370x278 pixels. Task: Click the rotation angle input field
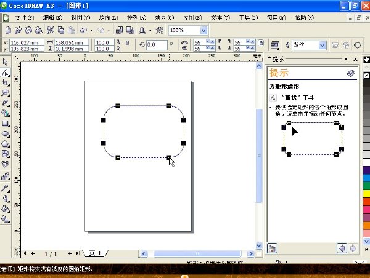157,45
